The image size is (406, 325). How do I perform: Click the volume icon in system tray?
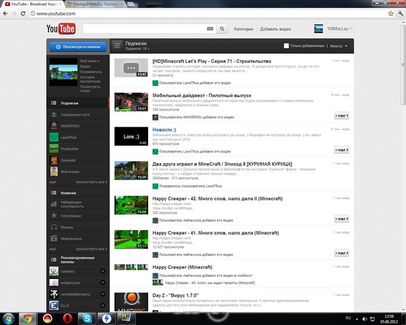click(x=365, y=319)
